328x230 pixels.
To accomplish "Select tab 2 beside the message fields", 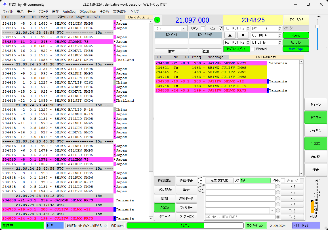I will click(201, 189).
